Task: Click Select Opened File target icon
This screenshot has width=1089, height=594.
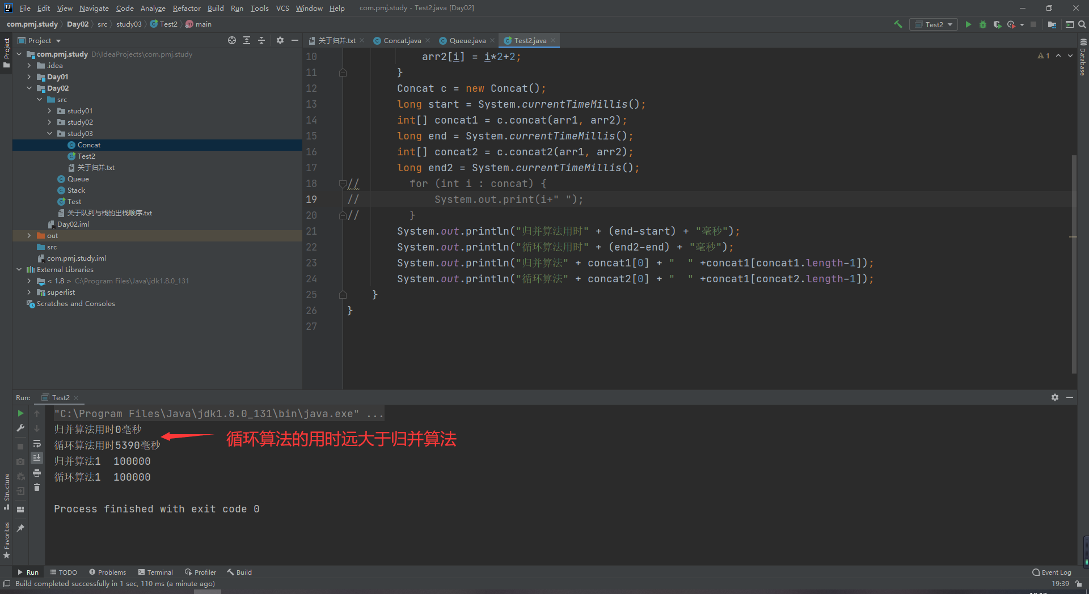Action: point(232,40)
